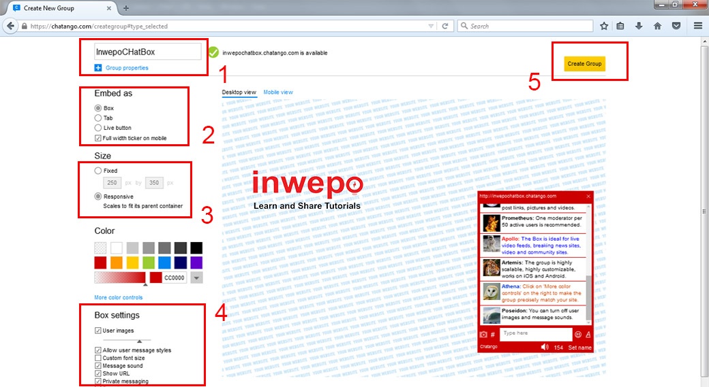The width and height of the screenshot is (709, 387).
Task: Select the Create New Group browser tab
Action: pyautogui.click(x=61, y=8)
